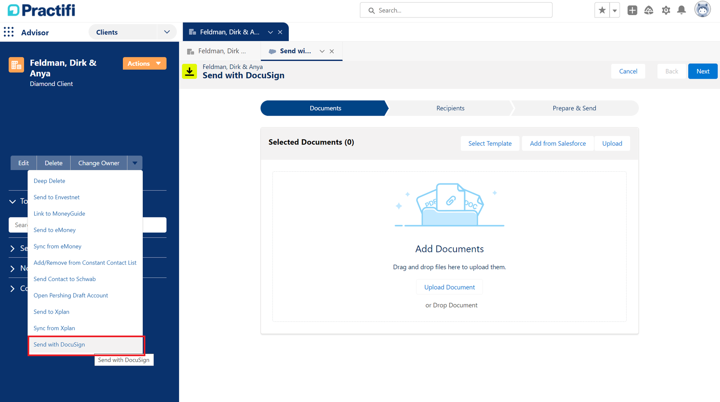Open the Clients navigation dropdown chevron
Image resolution: width=720 pixels, height=402 pixels.
click(x=167, y=32)
